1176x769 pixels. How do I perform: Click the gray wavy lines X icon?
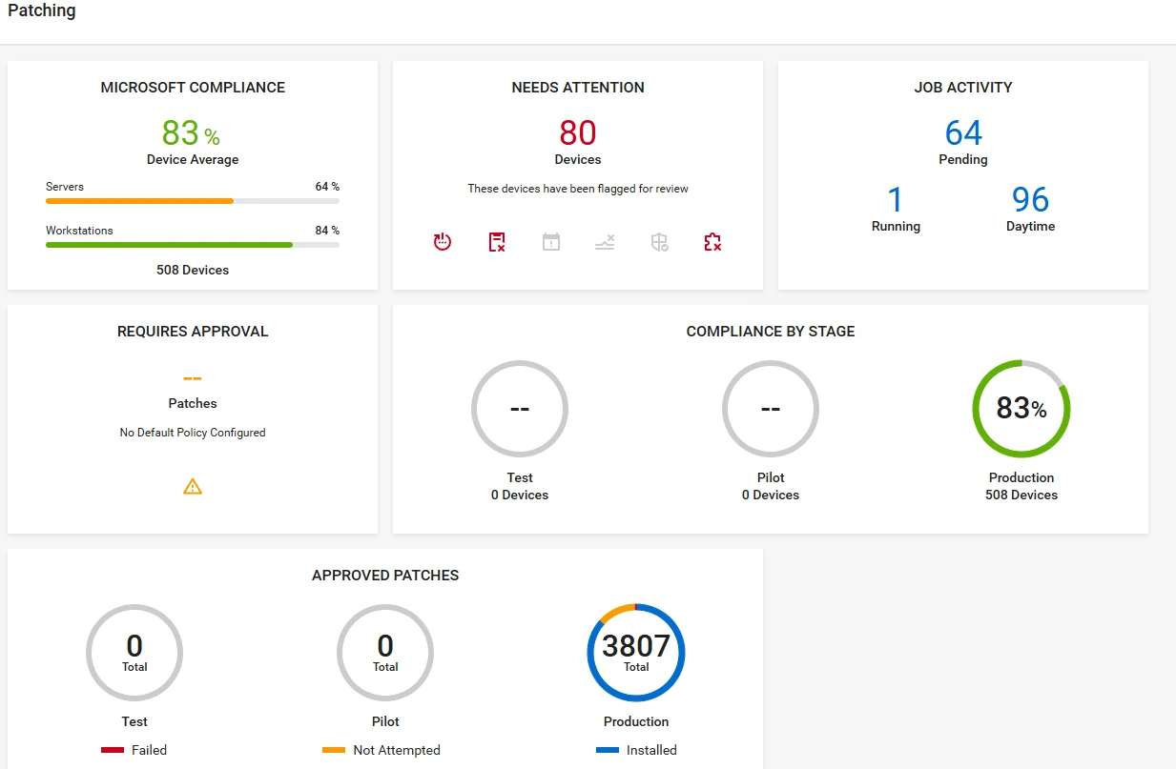pos(605,242)
